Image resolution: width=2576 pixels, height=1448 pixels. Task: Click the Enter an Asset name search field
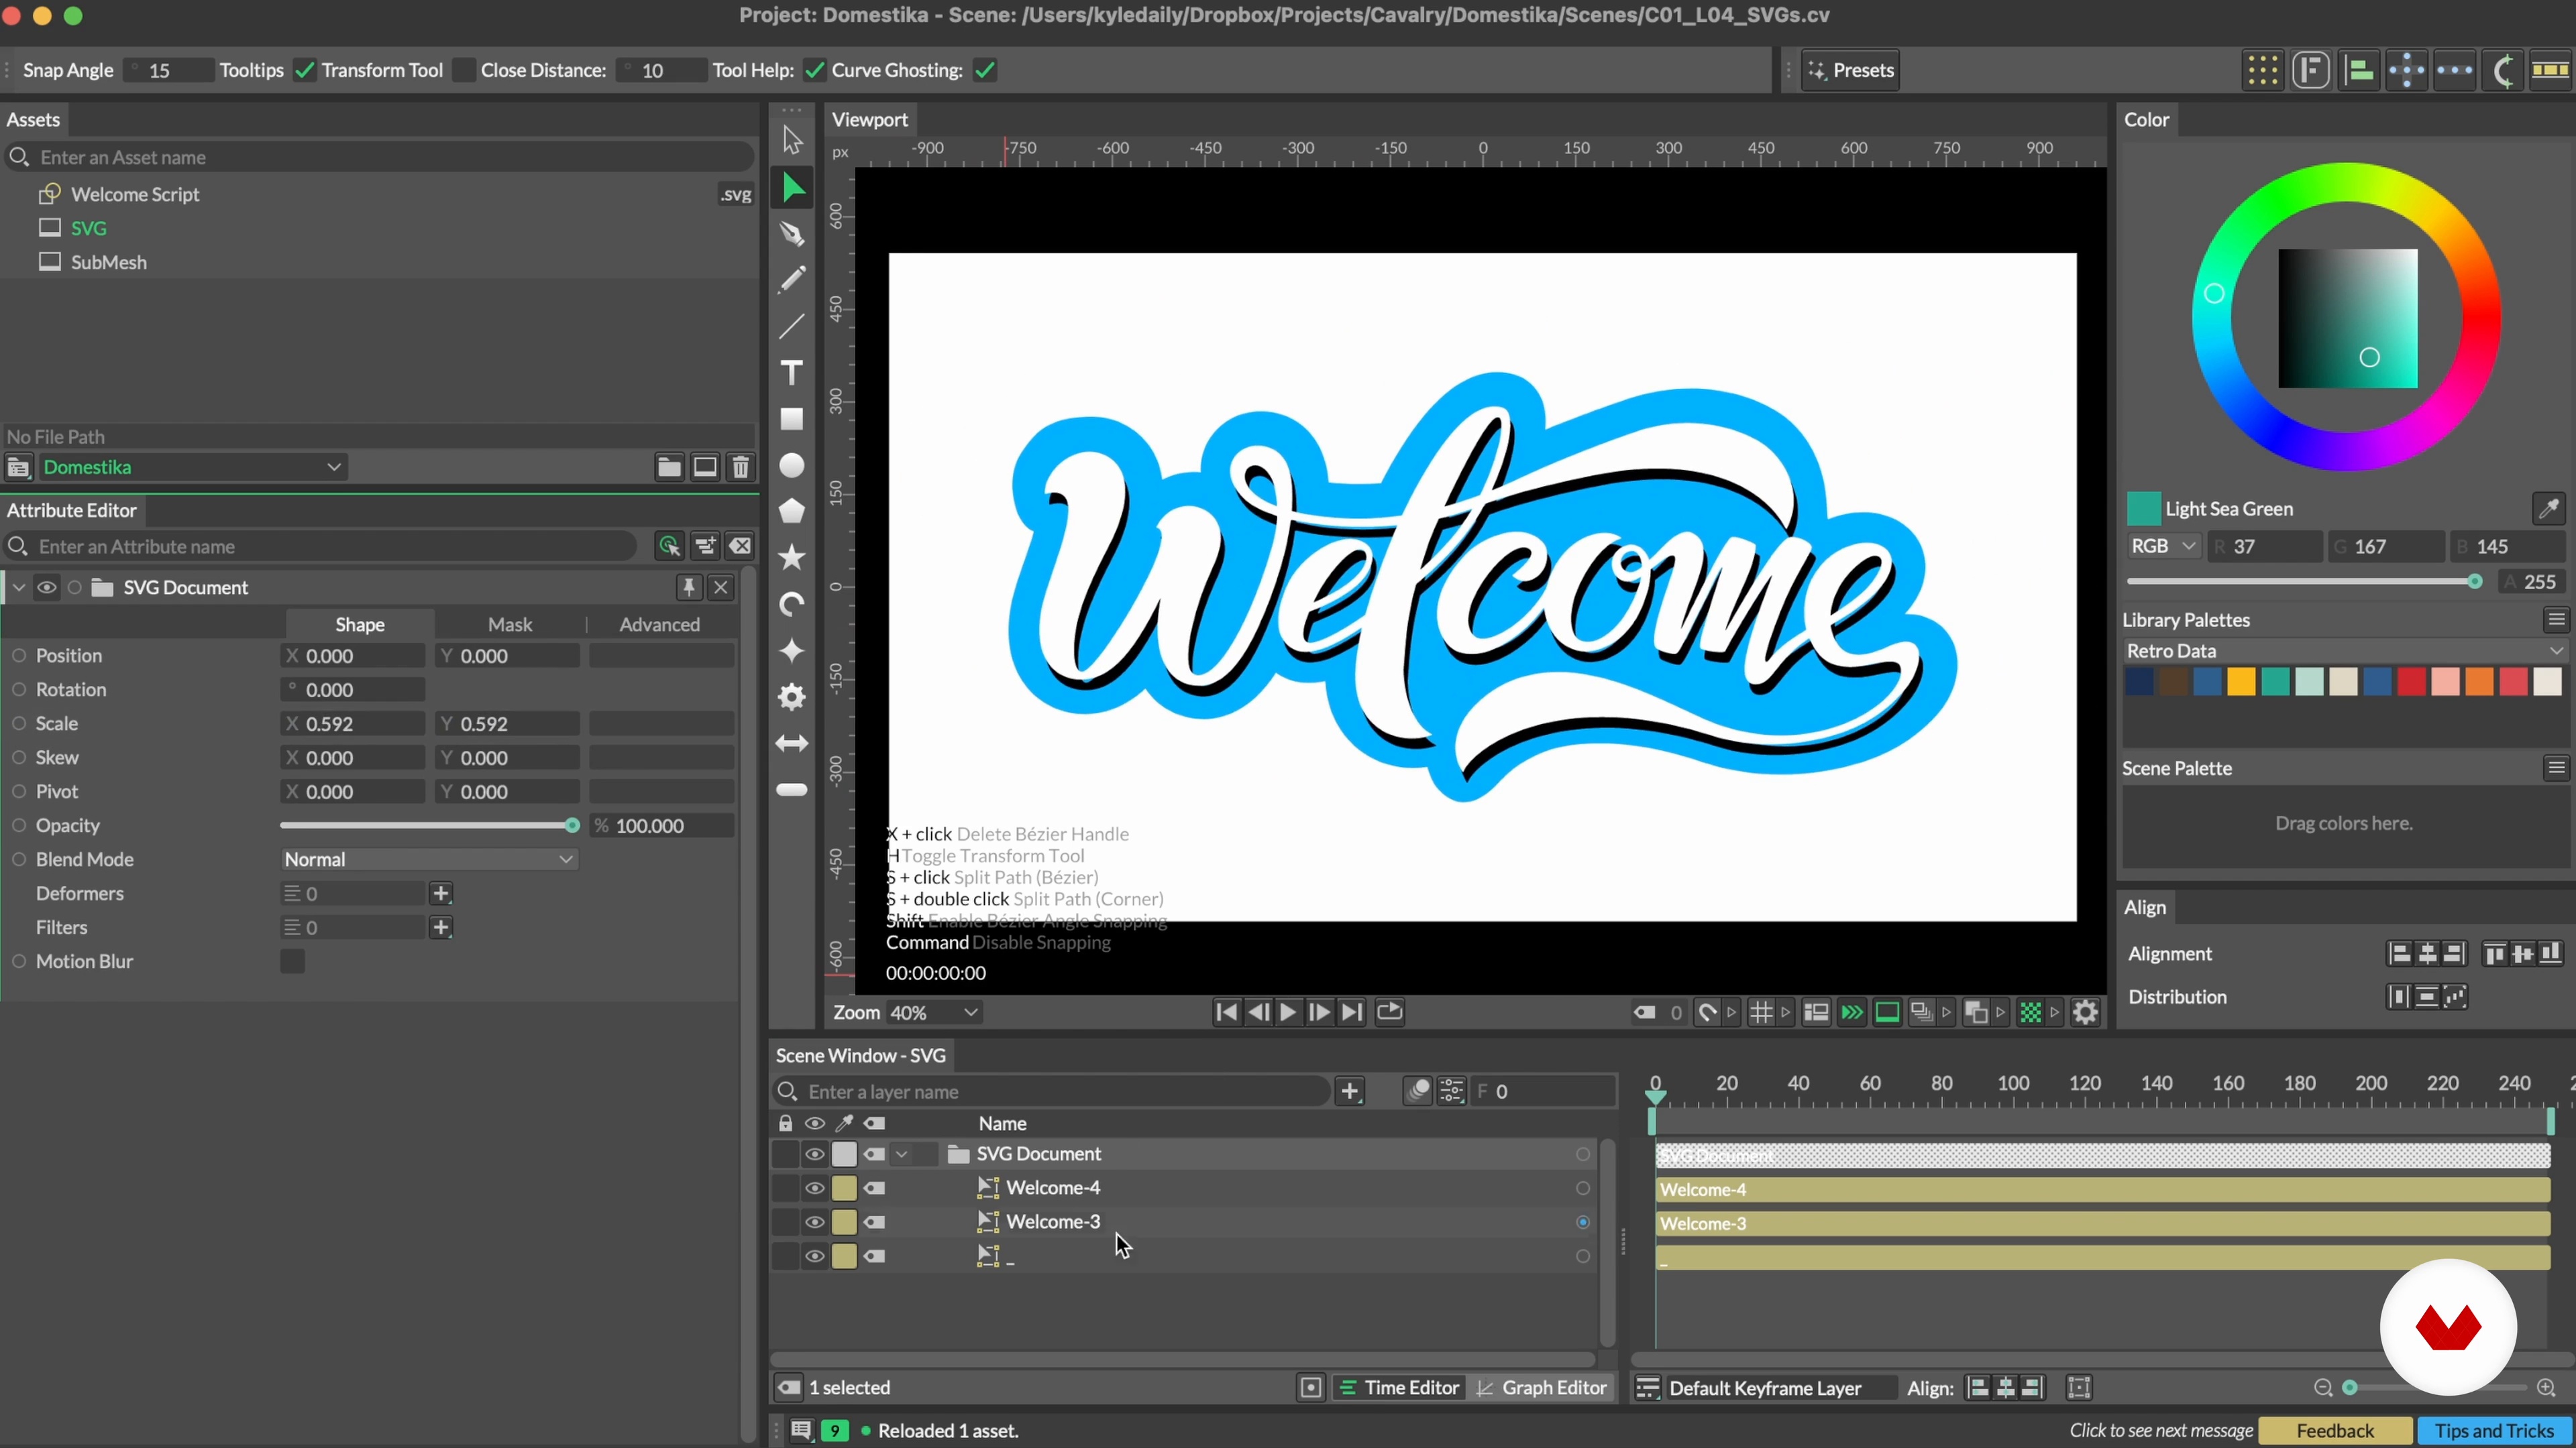380,157
